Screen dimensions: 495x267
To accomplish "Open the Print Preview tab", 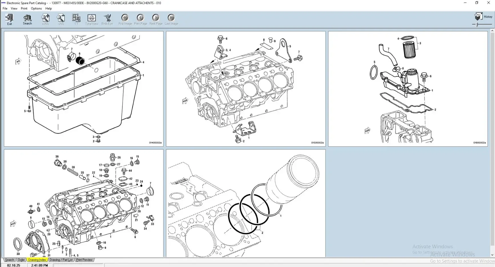I will [84, 260].
